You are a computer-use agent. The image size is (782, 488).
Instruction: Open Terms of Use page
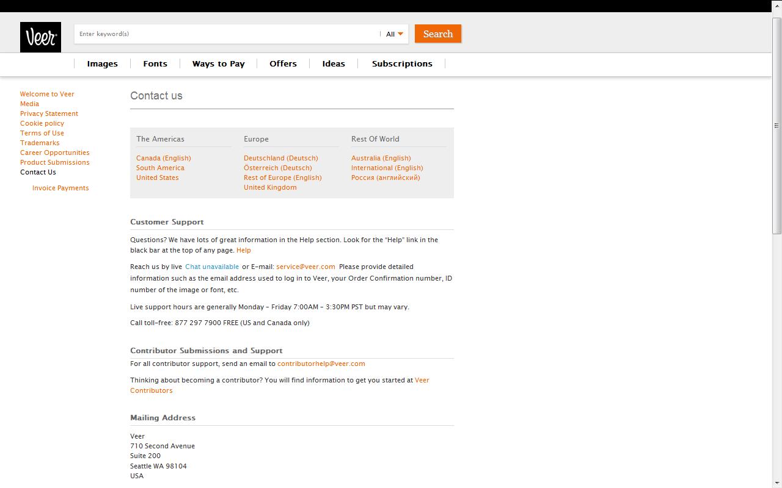point(42,133)
